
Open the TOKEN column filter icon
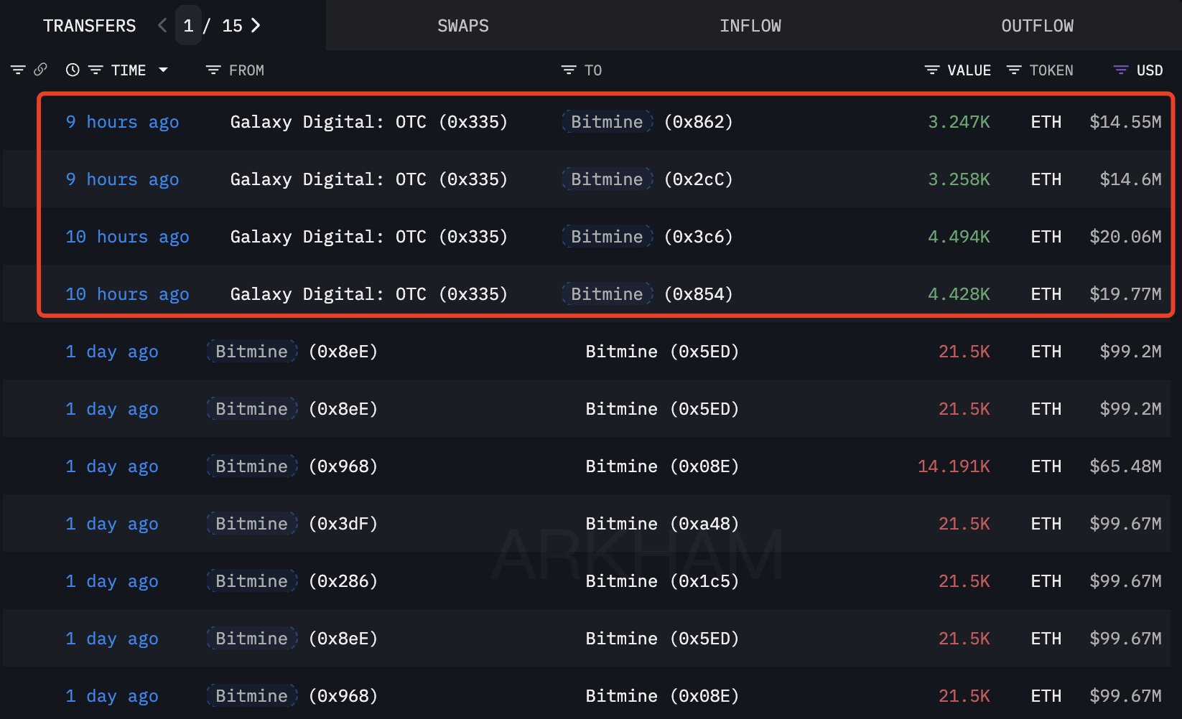click(x=1014, y=70)
